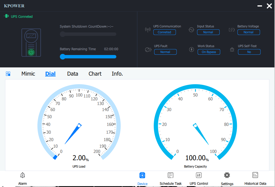Click the 2.00% UPS Load reading
The height and width of the screenshot is (187, 275).
pyautogui.click(x=81, y=158)
